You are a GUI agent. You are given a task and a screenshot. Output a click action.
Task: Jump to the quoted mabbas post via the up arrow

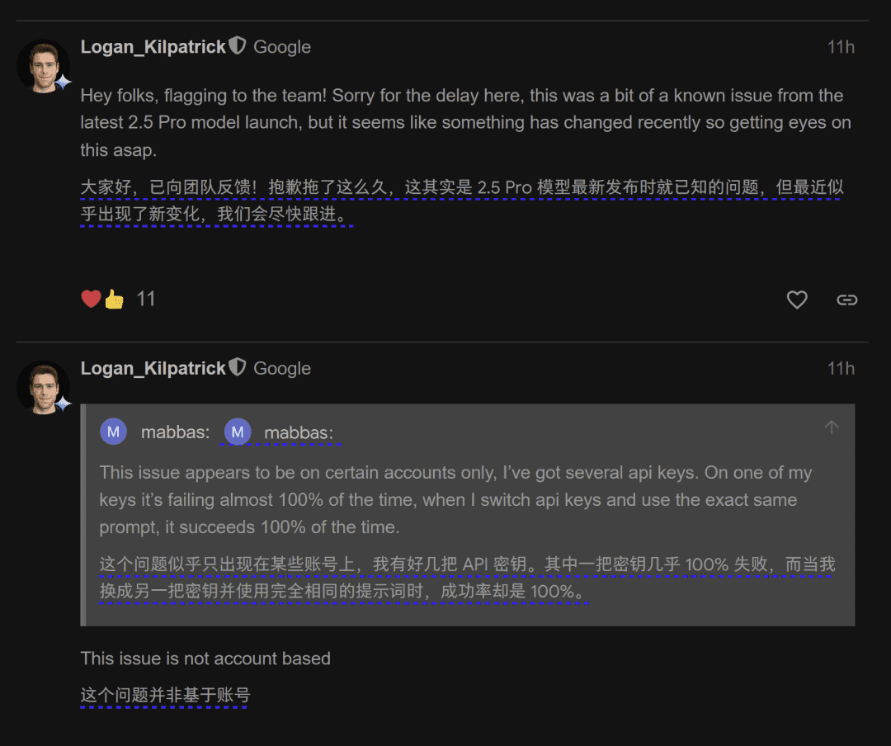(x=832, y=427)
